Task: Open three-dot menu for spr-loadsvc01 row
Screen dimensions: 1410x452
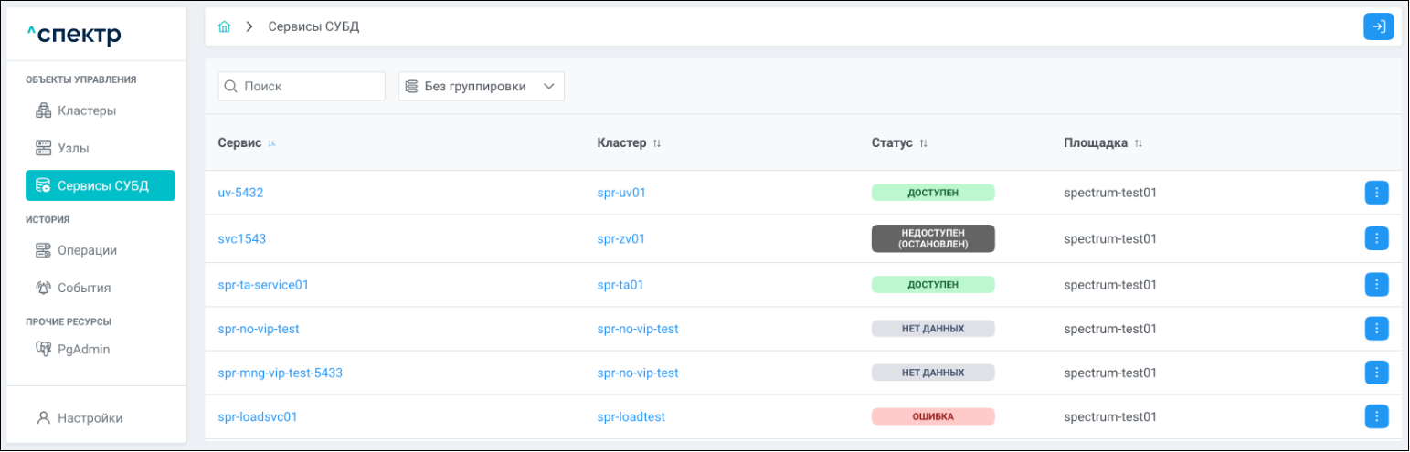Action: (x=1376, y=416)
